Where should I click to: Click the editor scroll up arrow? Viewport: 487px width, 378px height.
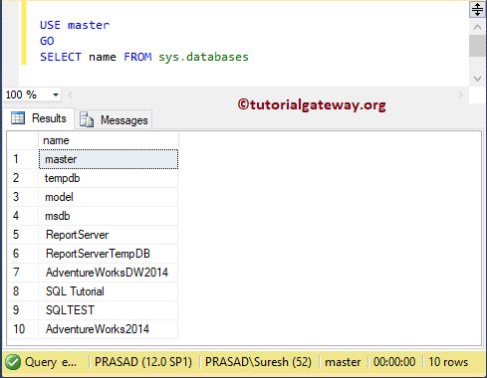pyautogui.click(x=477, y=27)
